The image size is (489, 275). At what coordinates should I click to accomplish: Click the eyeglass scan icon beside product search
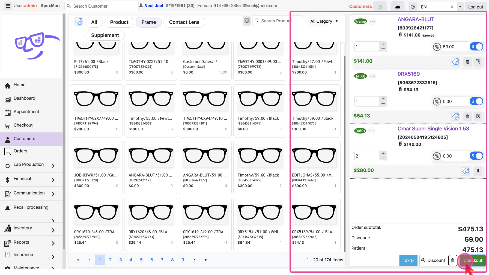(247, 21)
